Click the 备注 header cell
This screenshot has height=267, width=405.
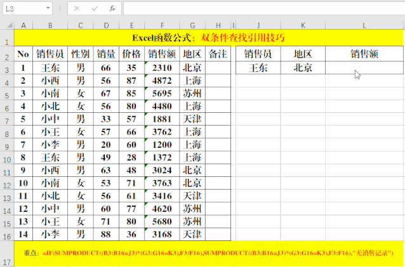point(218,54)
